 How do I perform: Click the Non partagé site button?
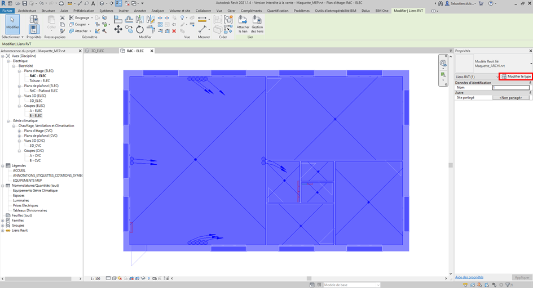click(510, 98)
